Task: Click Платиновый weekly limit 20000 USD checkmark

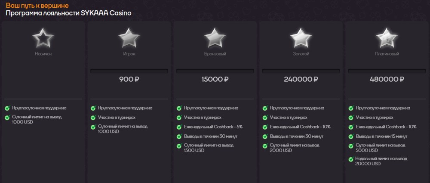Action: (351, 159)
